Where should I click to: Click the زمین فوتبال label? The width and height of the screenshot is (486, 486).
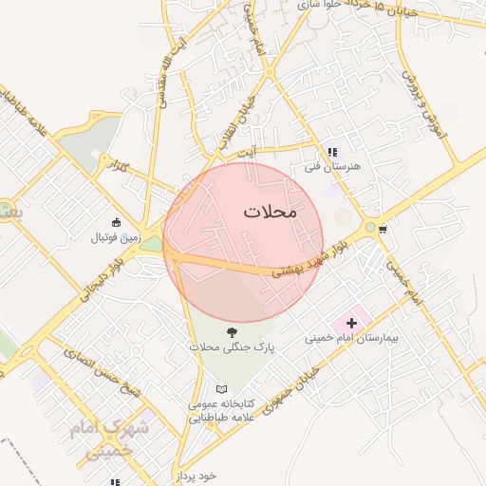click(x=116, y=238)
